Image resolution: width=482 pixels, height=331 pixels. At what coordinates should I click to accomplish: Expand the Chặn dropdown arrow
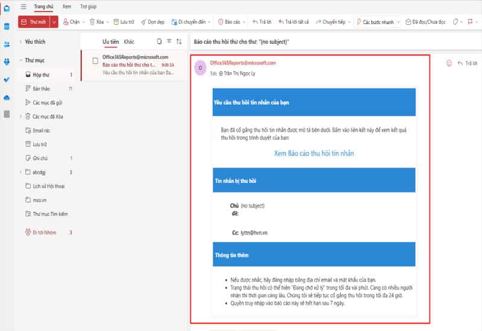coord(84,22)
